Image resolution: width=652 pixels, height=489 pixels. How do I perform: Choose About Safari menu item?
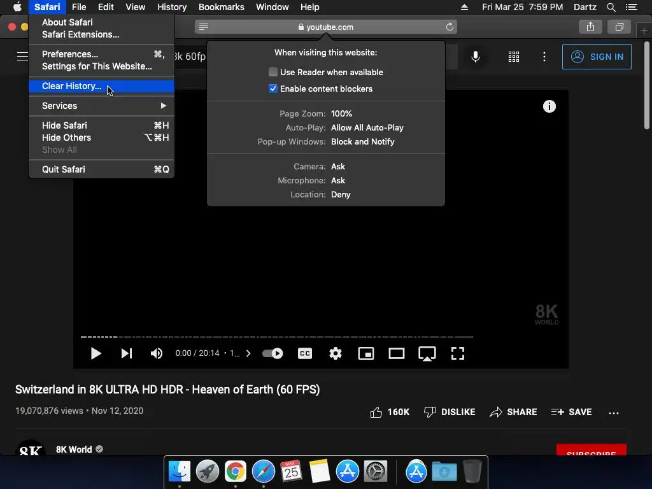click(101, 22)
